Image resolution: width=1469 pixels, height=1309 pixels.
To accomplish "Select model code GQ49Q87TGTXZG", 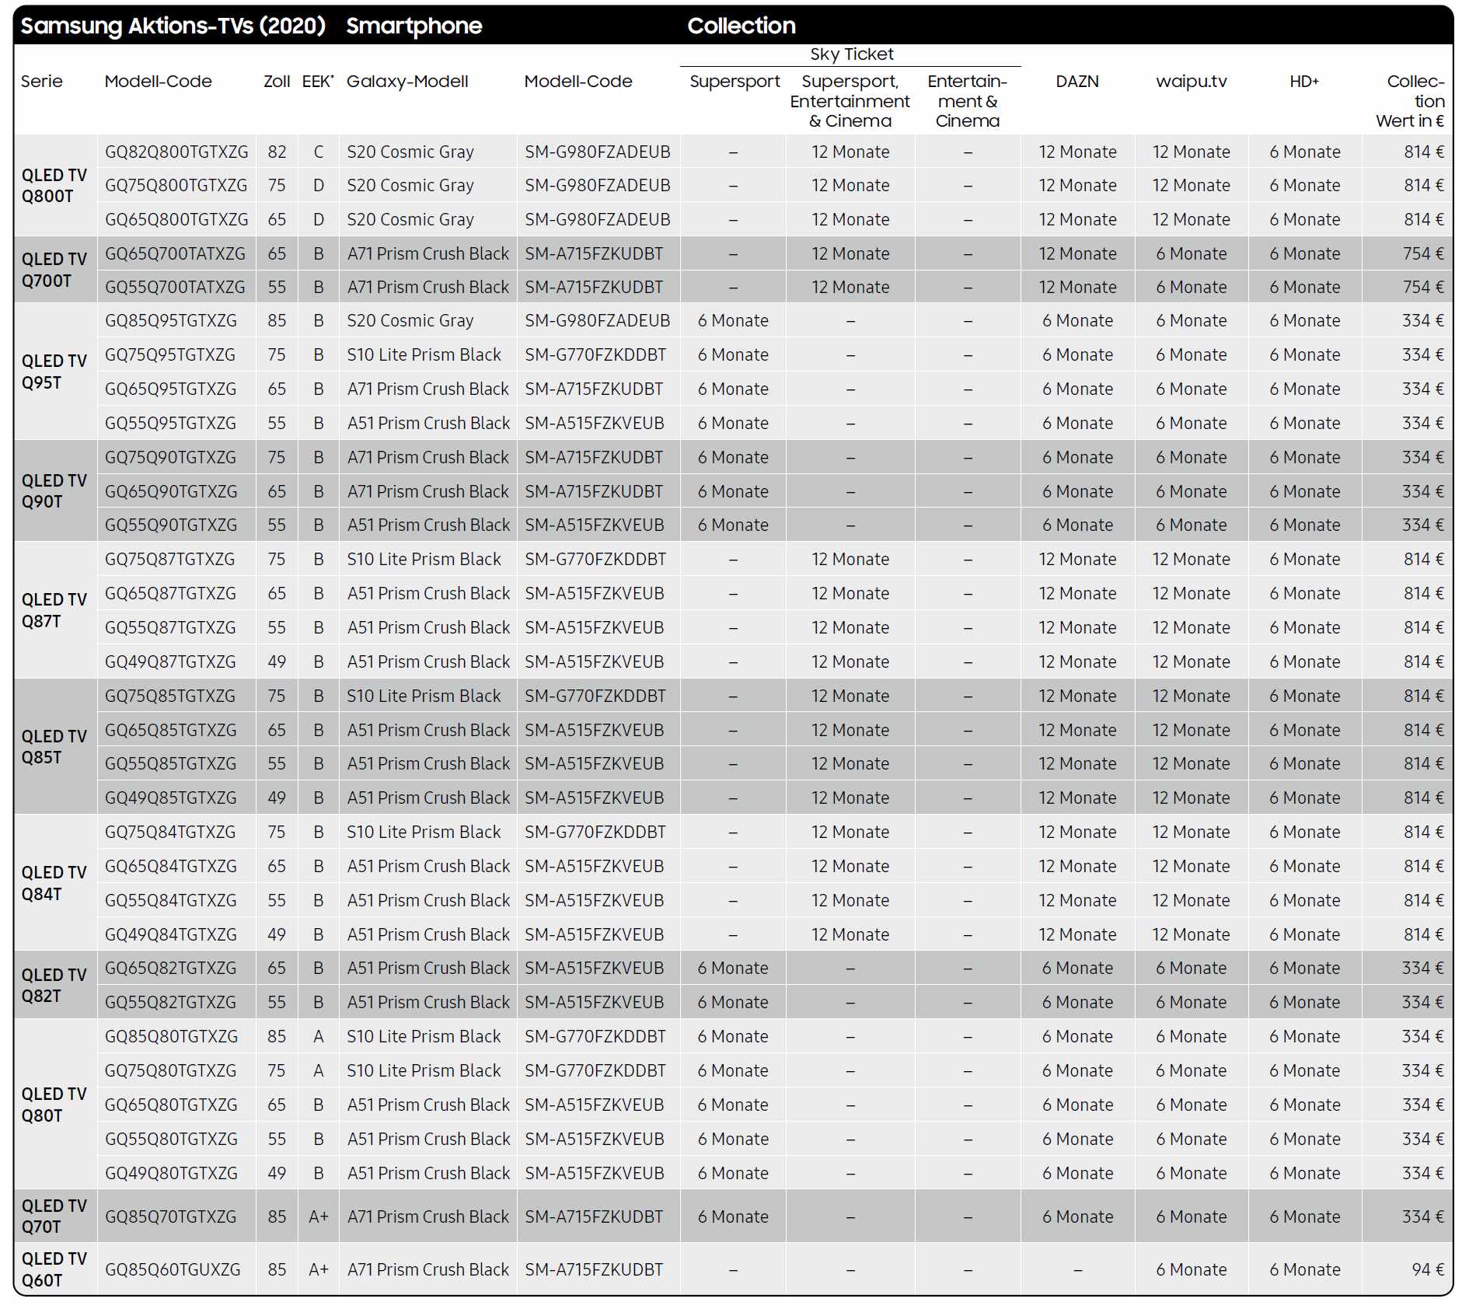I will pyautogui.click(x=170, y=661).
